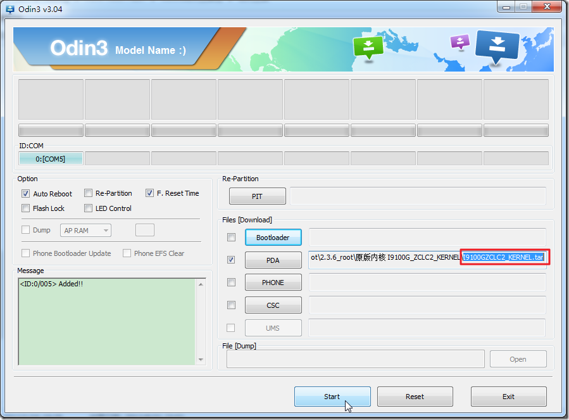Image resolution: width=569 pixels, height=420 pixels.
Task: Click the Bootloader file button
Action: [273, 238]
